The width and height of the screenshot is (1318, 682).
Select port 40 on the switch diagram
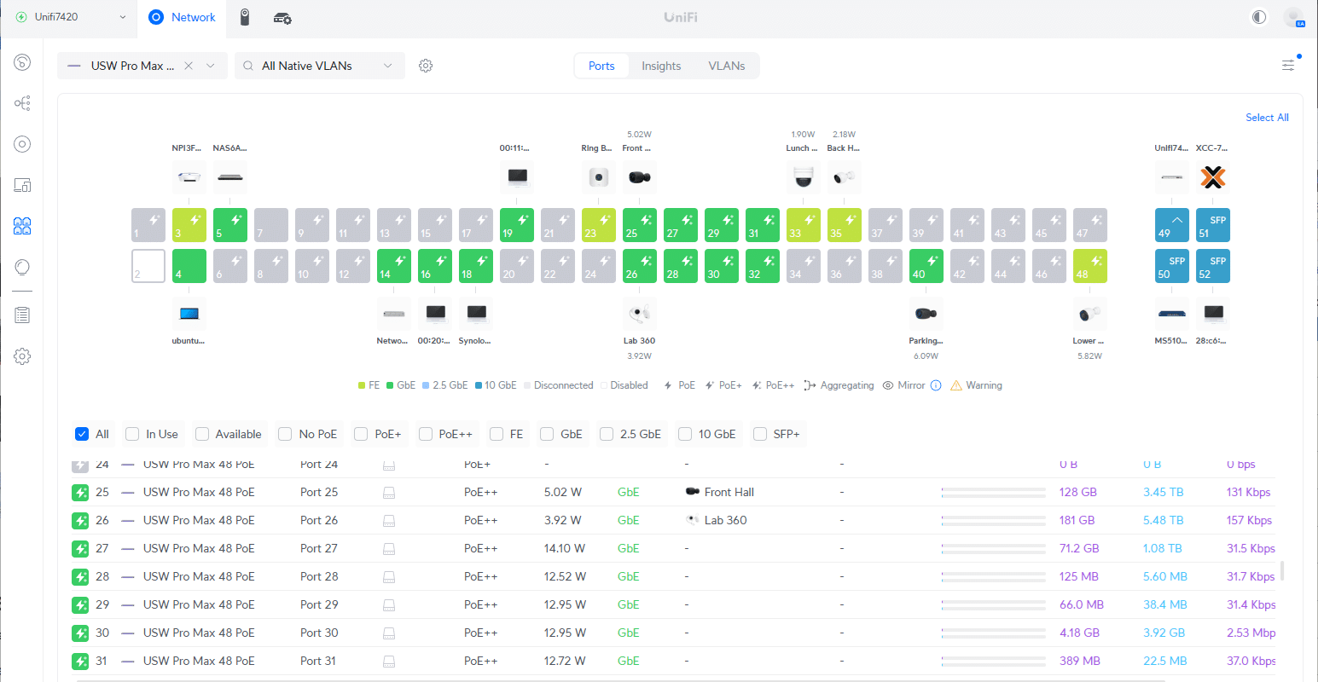(x=926, y=266)
